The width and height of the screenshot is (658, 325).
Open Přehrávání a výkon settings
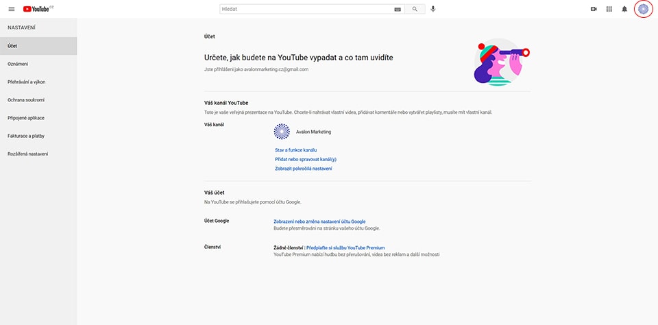[38, 82]
